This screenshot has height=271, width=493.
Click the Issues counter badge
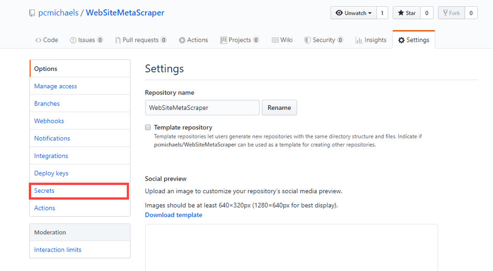pyautogui.click(x=100, y=40)
